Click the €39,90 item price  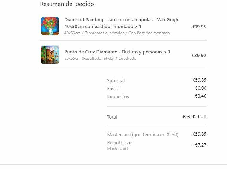(x=199, y=56)
